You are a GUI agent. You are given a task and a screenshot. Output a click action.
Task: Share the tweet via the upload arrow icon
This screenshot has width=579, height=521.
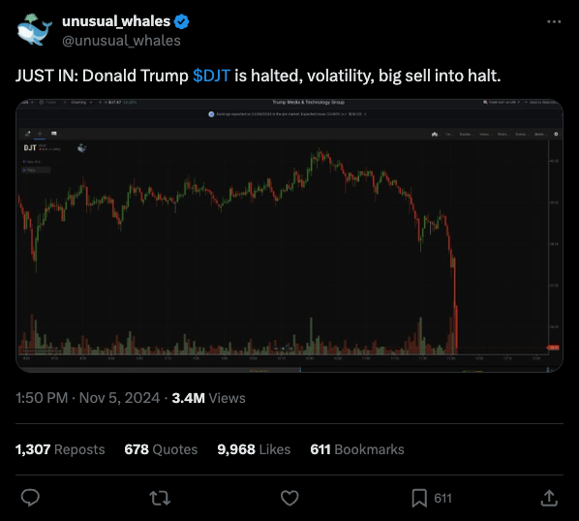click(549, 498)
